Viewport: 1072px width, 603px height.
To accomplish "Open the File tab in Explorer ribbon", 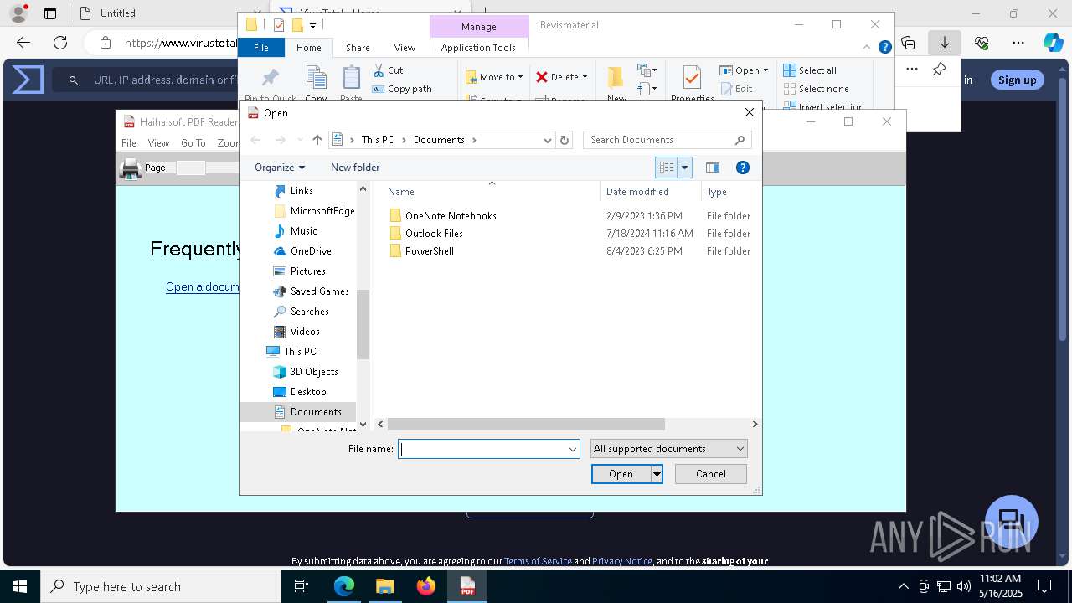I will coord(261,48).
